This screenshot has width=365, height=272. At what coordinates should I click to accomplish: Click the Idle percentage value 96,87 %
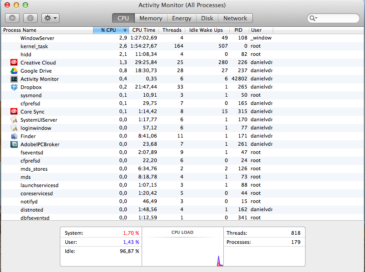129,251
